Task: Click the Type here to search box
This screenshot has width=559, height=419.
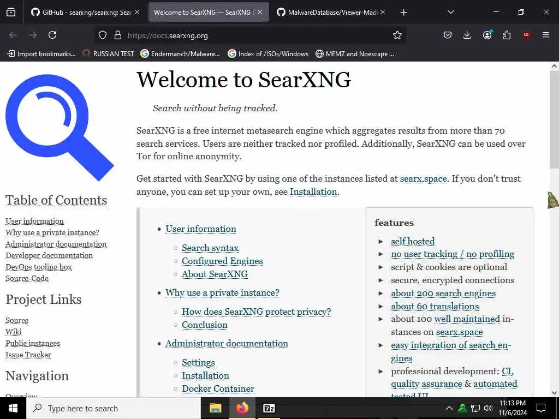Action: coord(114,408)
